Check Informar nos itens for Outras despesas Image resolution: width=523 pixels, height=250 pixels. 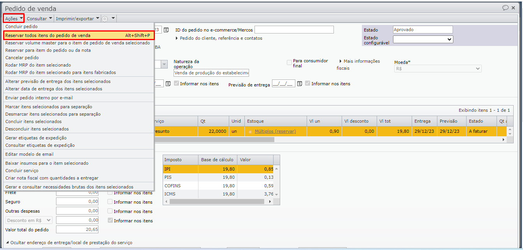[x=110, y=211]
